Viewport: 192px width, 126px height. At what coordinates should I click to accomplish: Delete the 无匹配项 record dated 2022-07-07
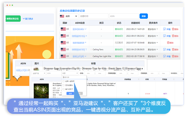(168, 43)
